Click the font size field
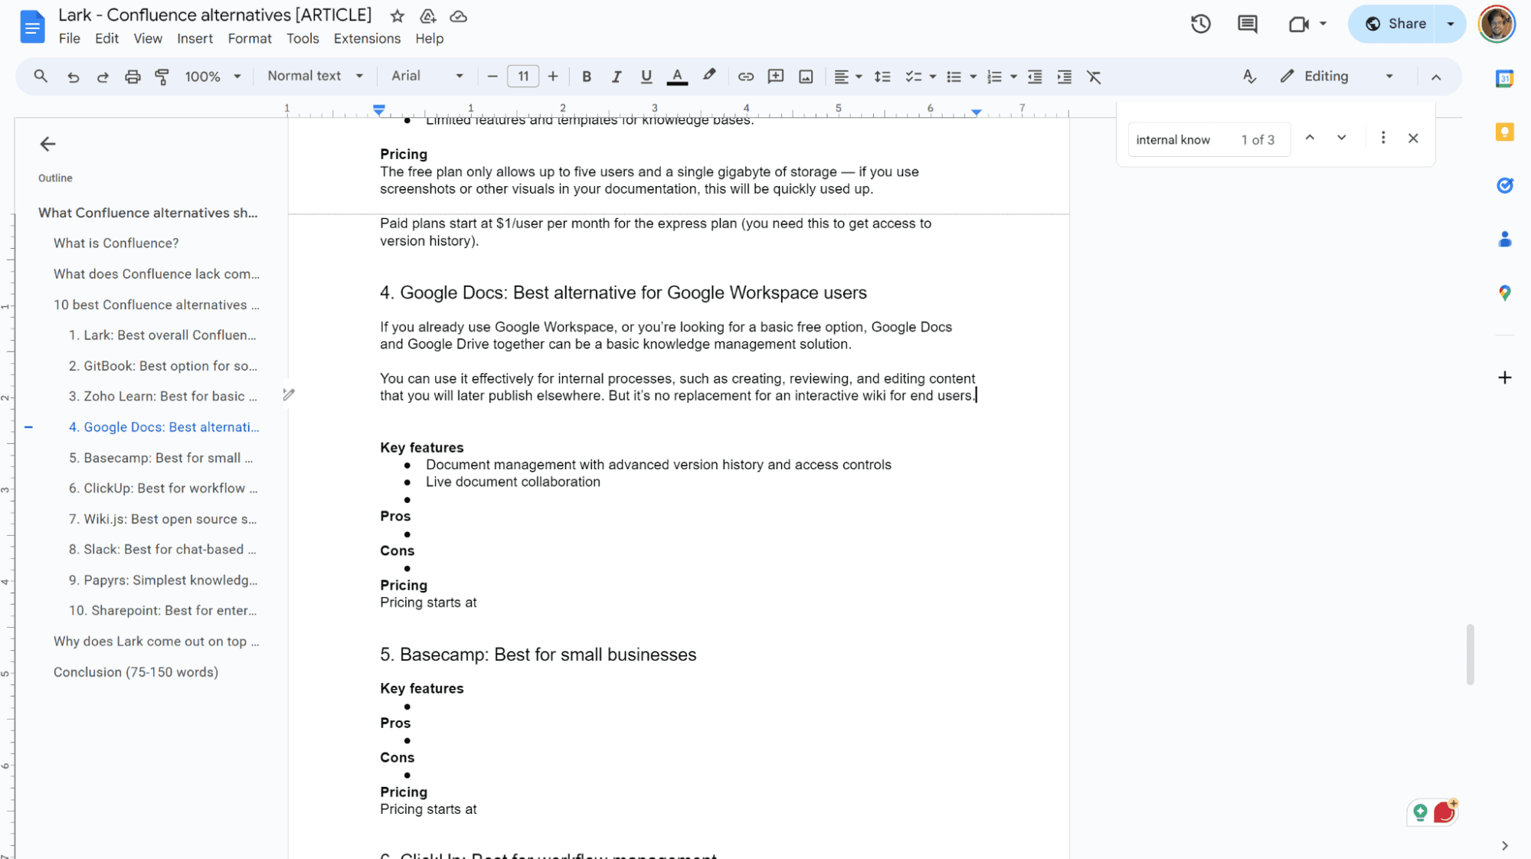 (523, 77)
